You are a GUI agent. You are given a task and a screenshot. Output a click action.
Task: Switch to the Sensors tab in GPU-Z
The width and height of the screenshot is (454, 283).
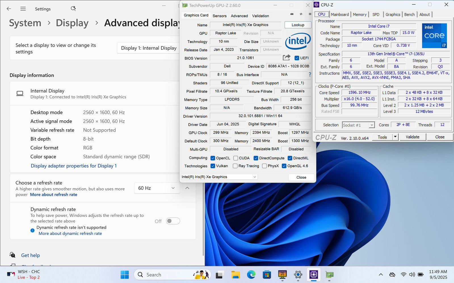(x=219, y=16)
